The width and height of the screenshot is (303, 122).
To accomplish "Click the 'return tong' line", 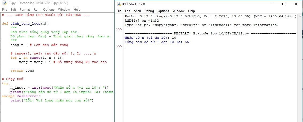I will coord(22,70).
